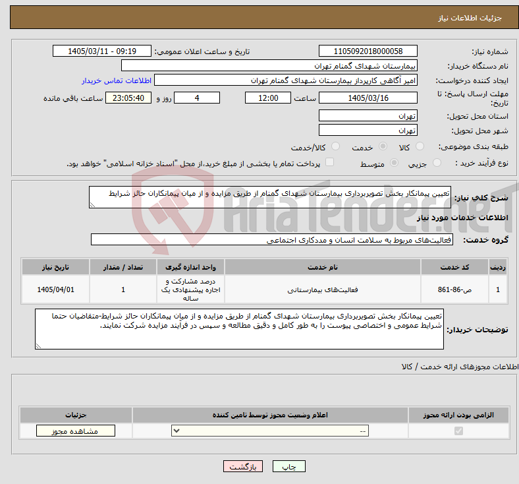Viewport: 519px width, 484px height.
Task: Select the متوسط purchase type radio
Action: pyautogui.click(x=394, y=163)
